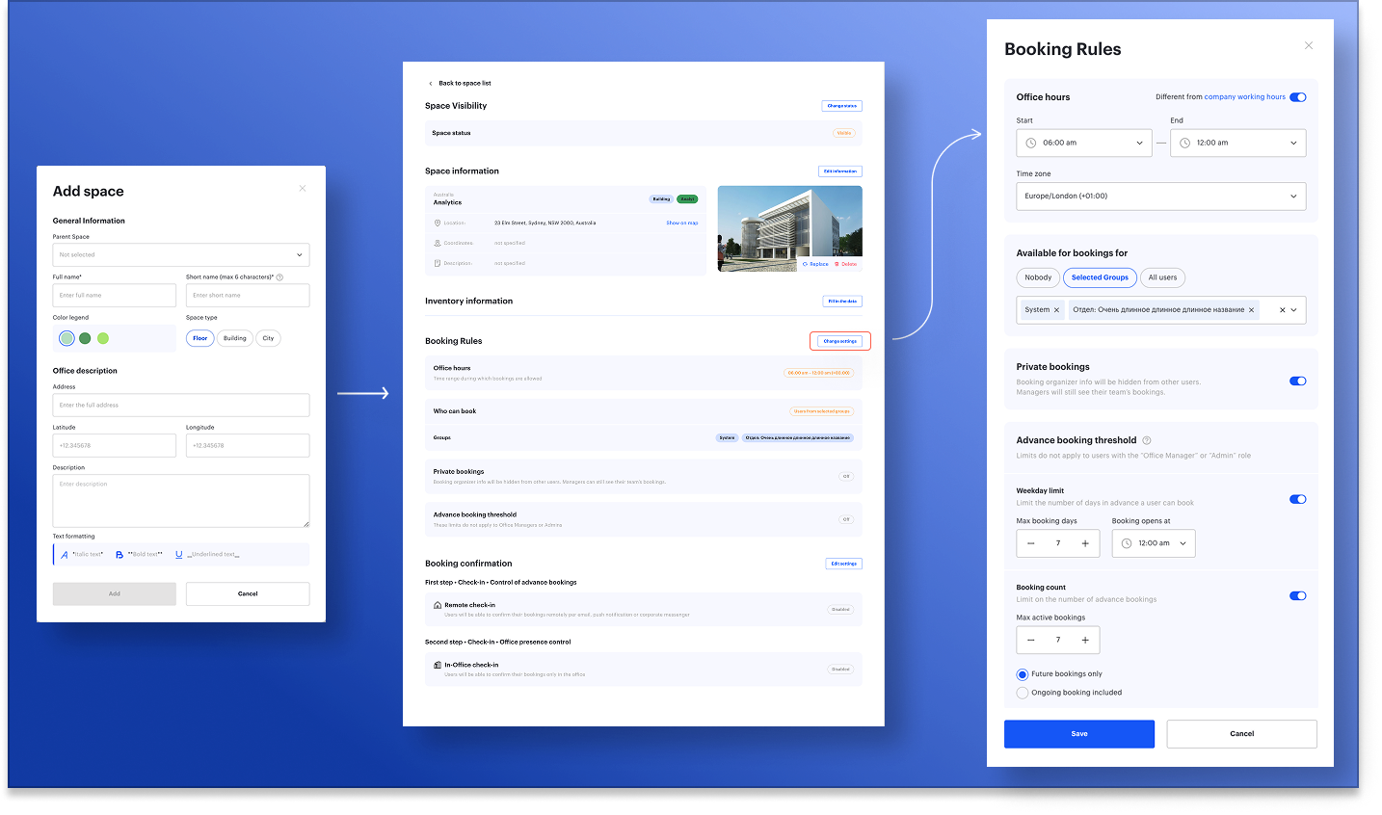The width and height of the screenshot is (1382, 815).
Task: Decrease Max active bookings with minus
Action: click(x=1031, y=640)
